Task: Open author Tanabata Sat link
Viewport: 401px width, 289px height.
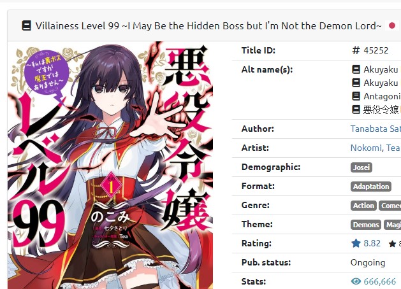Action: coord(375,129)
